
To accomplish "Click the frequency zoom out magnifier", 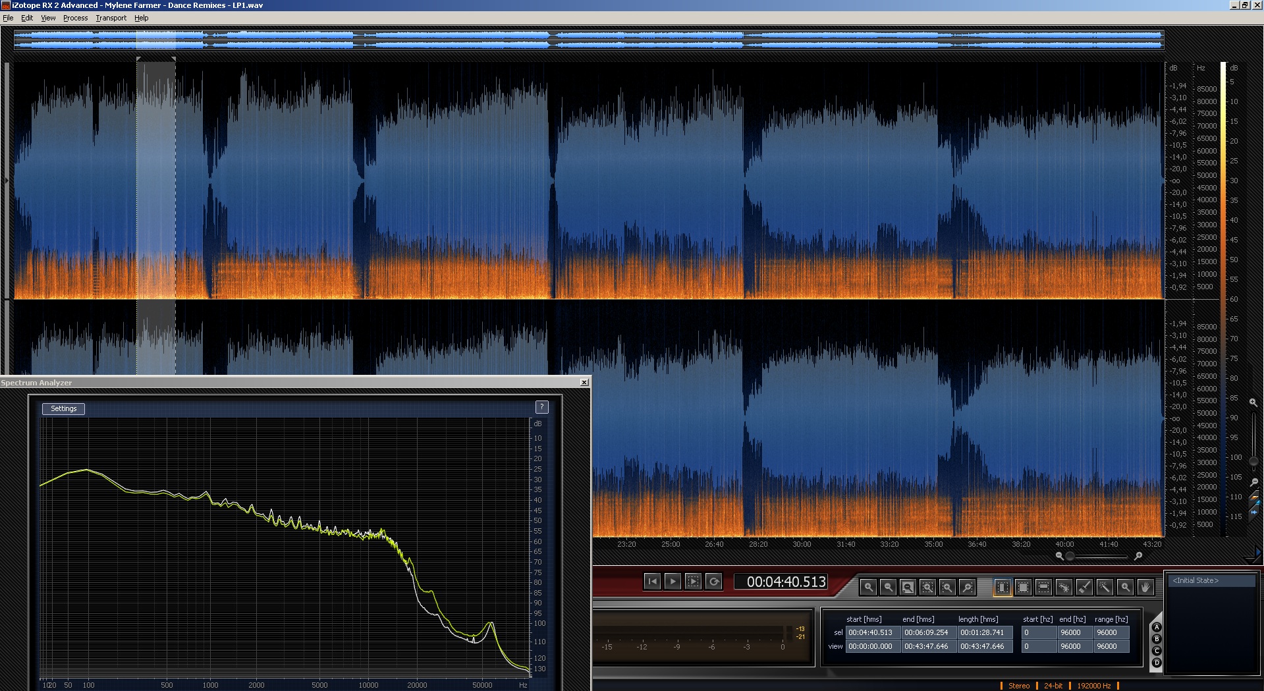I will [1253, 482].
